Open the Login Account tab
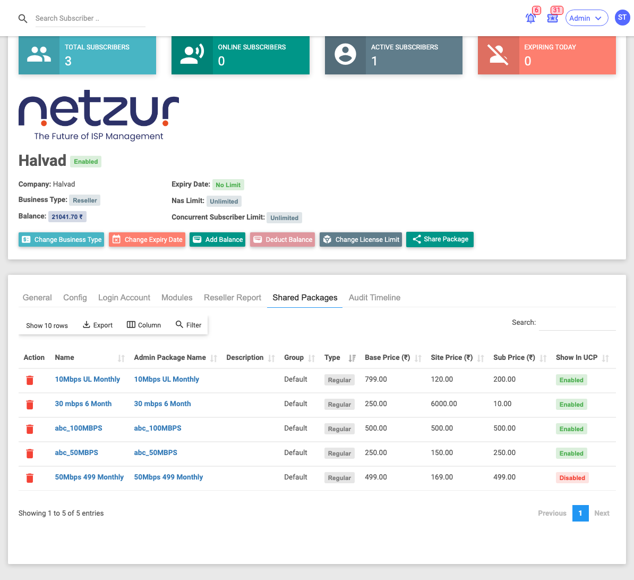The height and width of the screenshot is (580, 634). [124, 298]
